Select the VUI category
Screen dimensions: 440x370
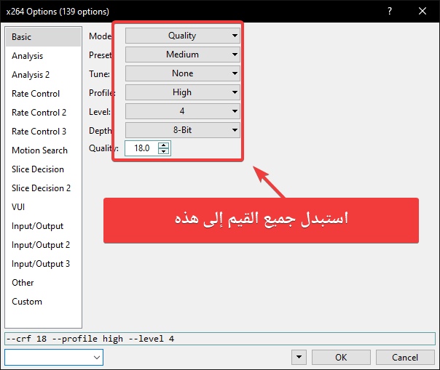(x=43, y=207)
